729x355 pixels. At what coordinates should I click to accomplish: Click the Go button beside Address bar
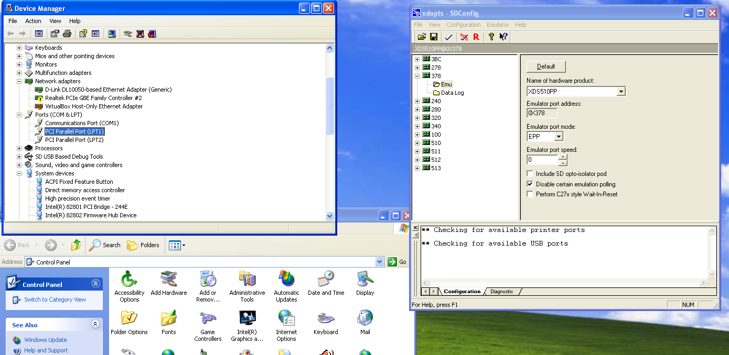point(397,262)
